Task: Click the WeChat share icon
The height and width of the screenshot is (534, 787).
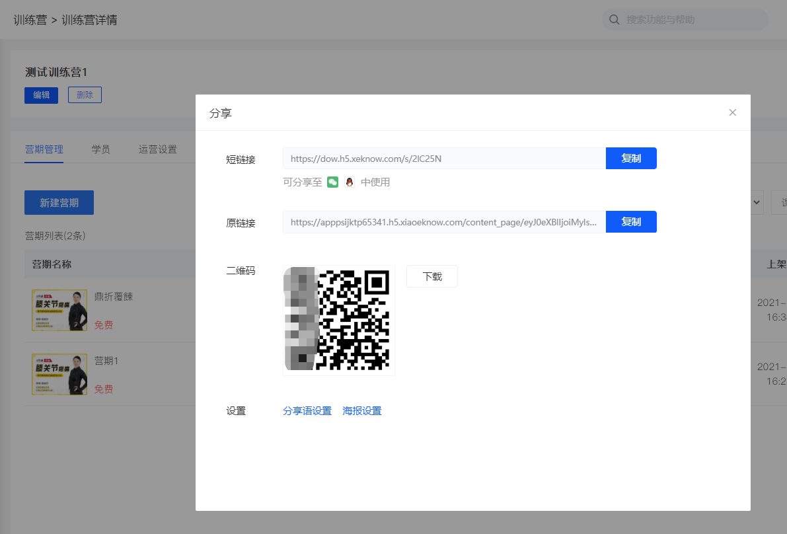Action: 333,182
